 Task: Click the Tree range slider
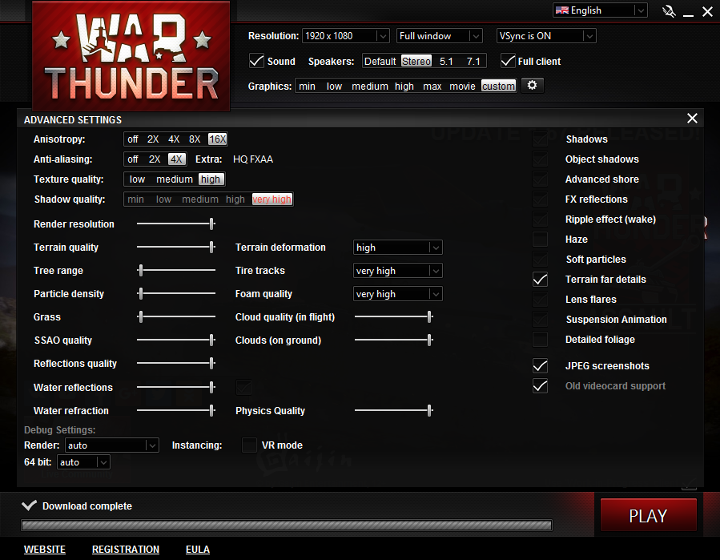click(x=176, y=270)
